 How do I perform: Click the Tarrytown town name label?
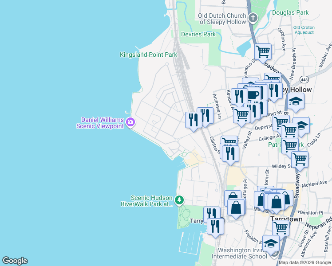point(286,219)
